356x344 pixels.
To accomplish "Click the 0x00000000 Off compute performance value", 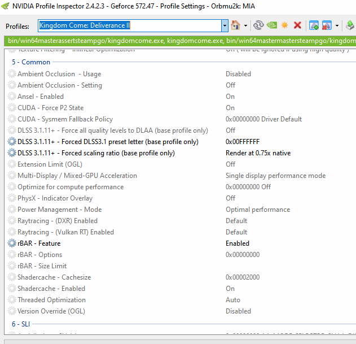I will click(x=248, y=187).
